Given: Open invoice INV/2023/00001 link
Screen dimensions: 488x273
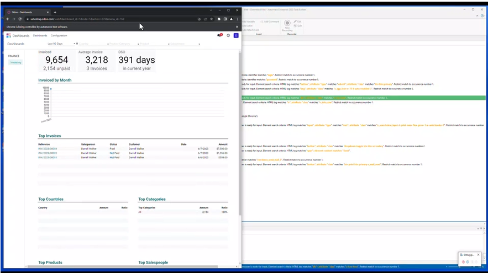Looking at the screenshot, I should [x=48, y=158].
